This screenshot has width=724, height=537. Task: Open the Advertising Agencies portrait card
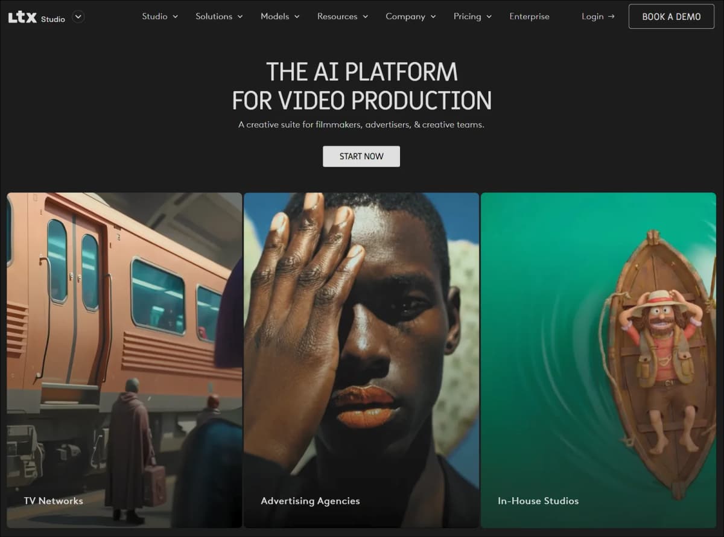361,360
